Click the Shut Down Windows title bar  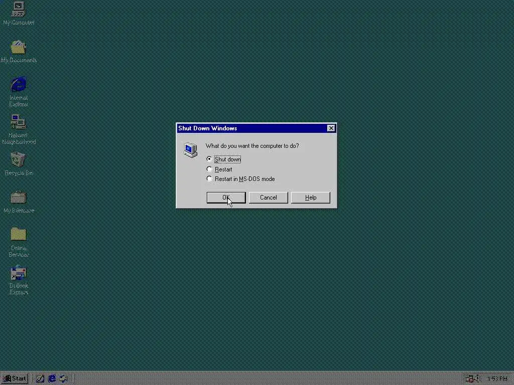(256, 128)
